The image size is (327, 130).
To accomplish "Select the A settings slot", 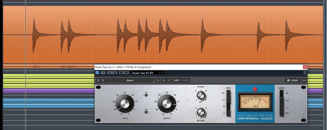I will click(164, 80).
